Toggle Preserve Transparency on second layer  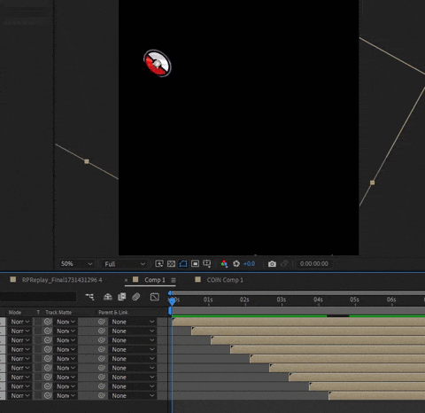(38, 331)
